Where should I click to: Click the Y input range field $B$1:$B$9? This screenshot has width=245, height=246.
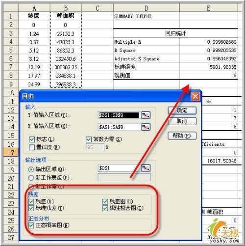[x=119, y=115]
